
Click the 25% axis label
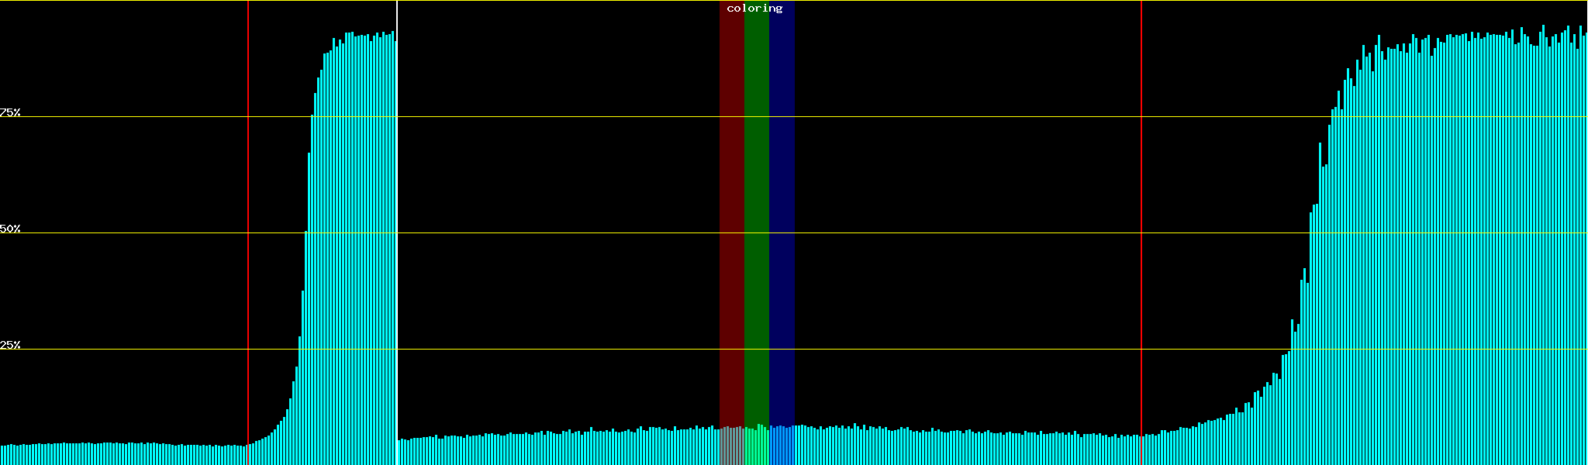(10, 345)
